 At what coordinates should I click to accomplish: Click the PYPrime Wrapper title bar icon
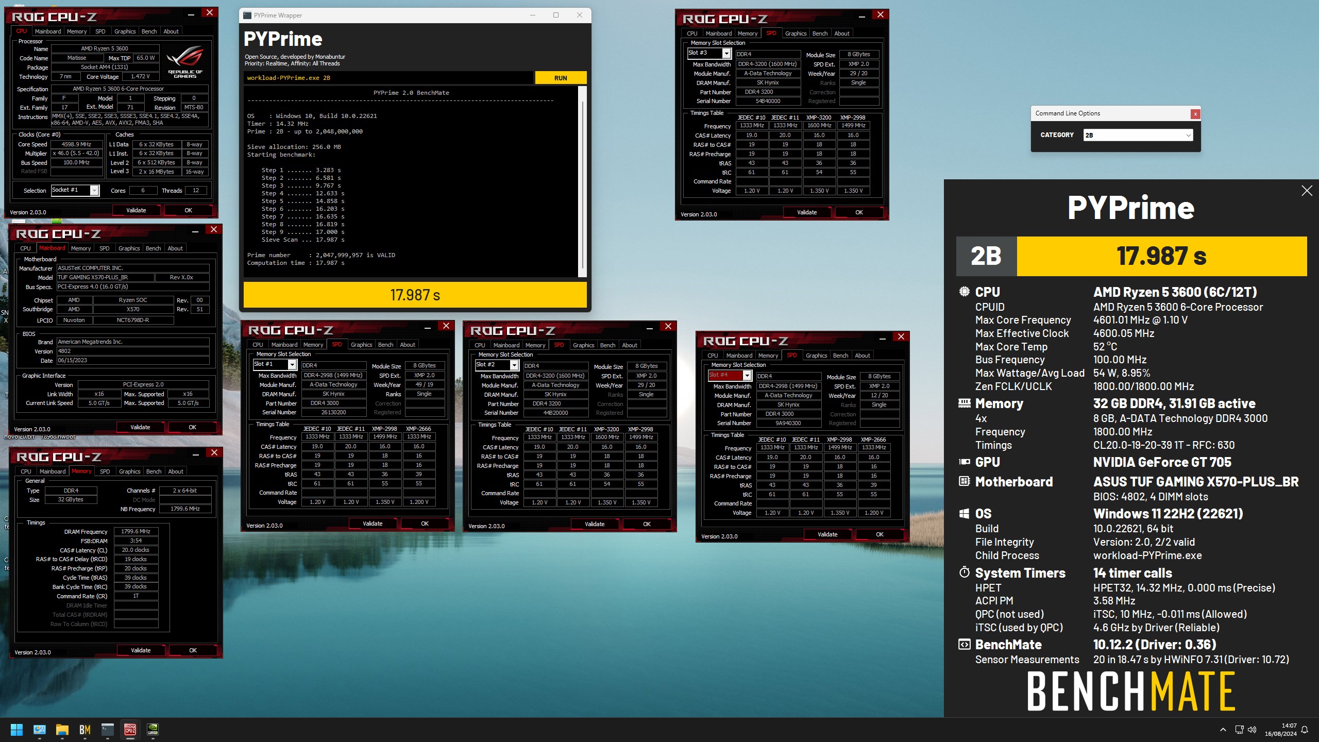coord(247,15)
